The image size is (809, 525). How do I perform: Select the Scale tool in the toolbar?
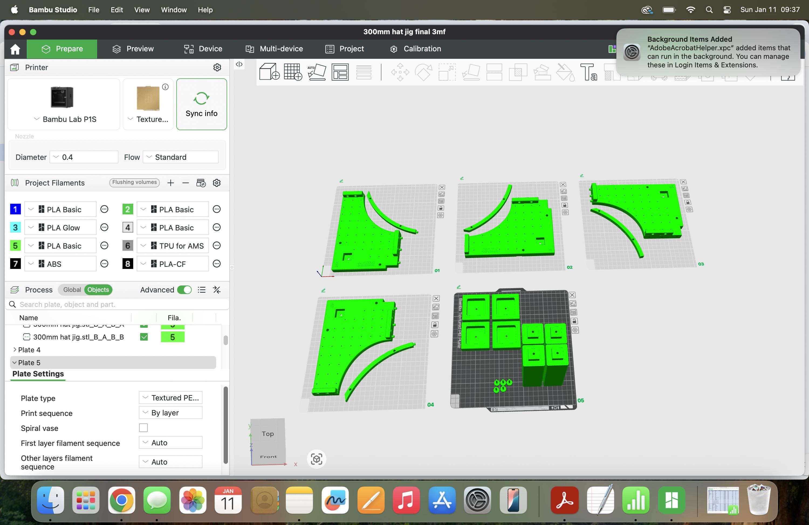(447, 72)
